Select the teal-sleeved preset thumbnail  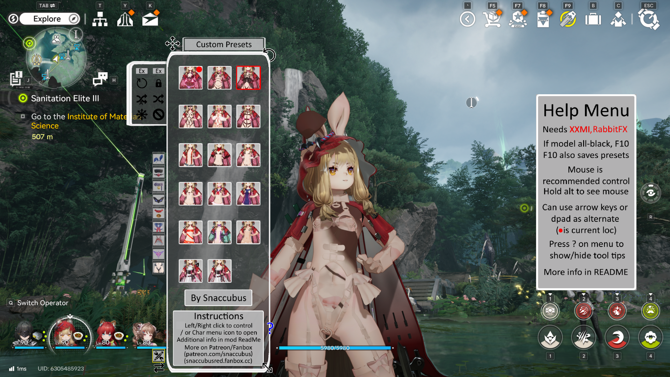[219, 232]
